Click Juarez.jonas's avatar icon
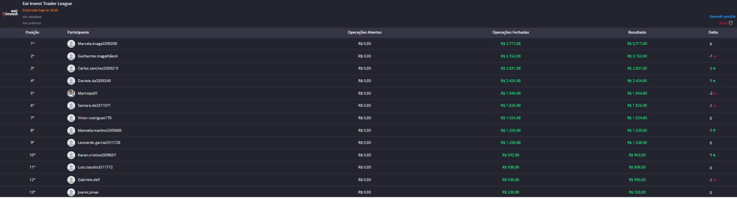Screen dimensions: 737x199 71,192
